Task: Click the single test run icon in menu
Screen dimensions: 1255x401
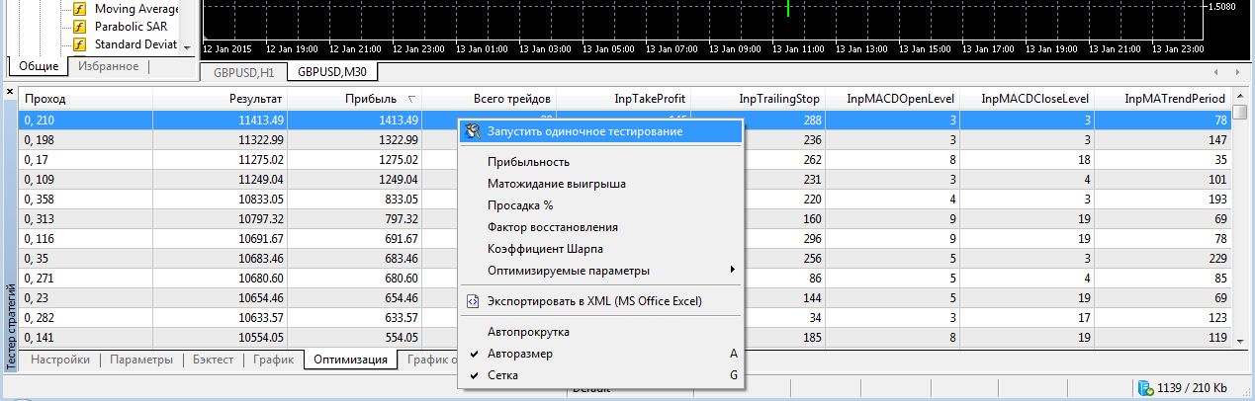Action: (473, 130)
